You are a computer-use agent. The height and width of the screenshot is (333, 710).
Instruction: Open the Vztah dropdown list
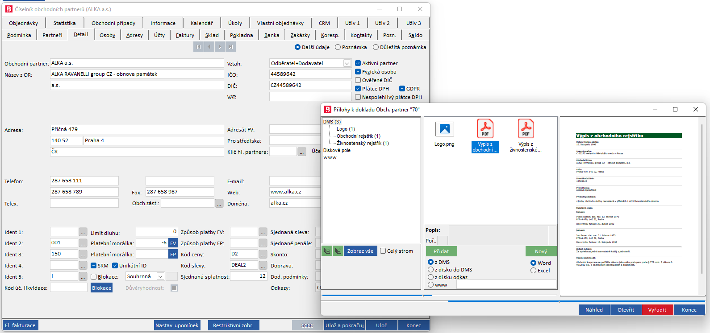tap(347, 63)
